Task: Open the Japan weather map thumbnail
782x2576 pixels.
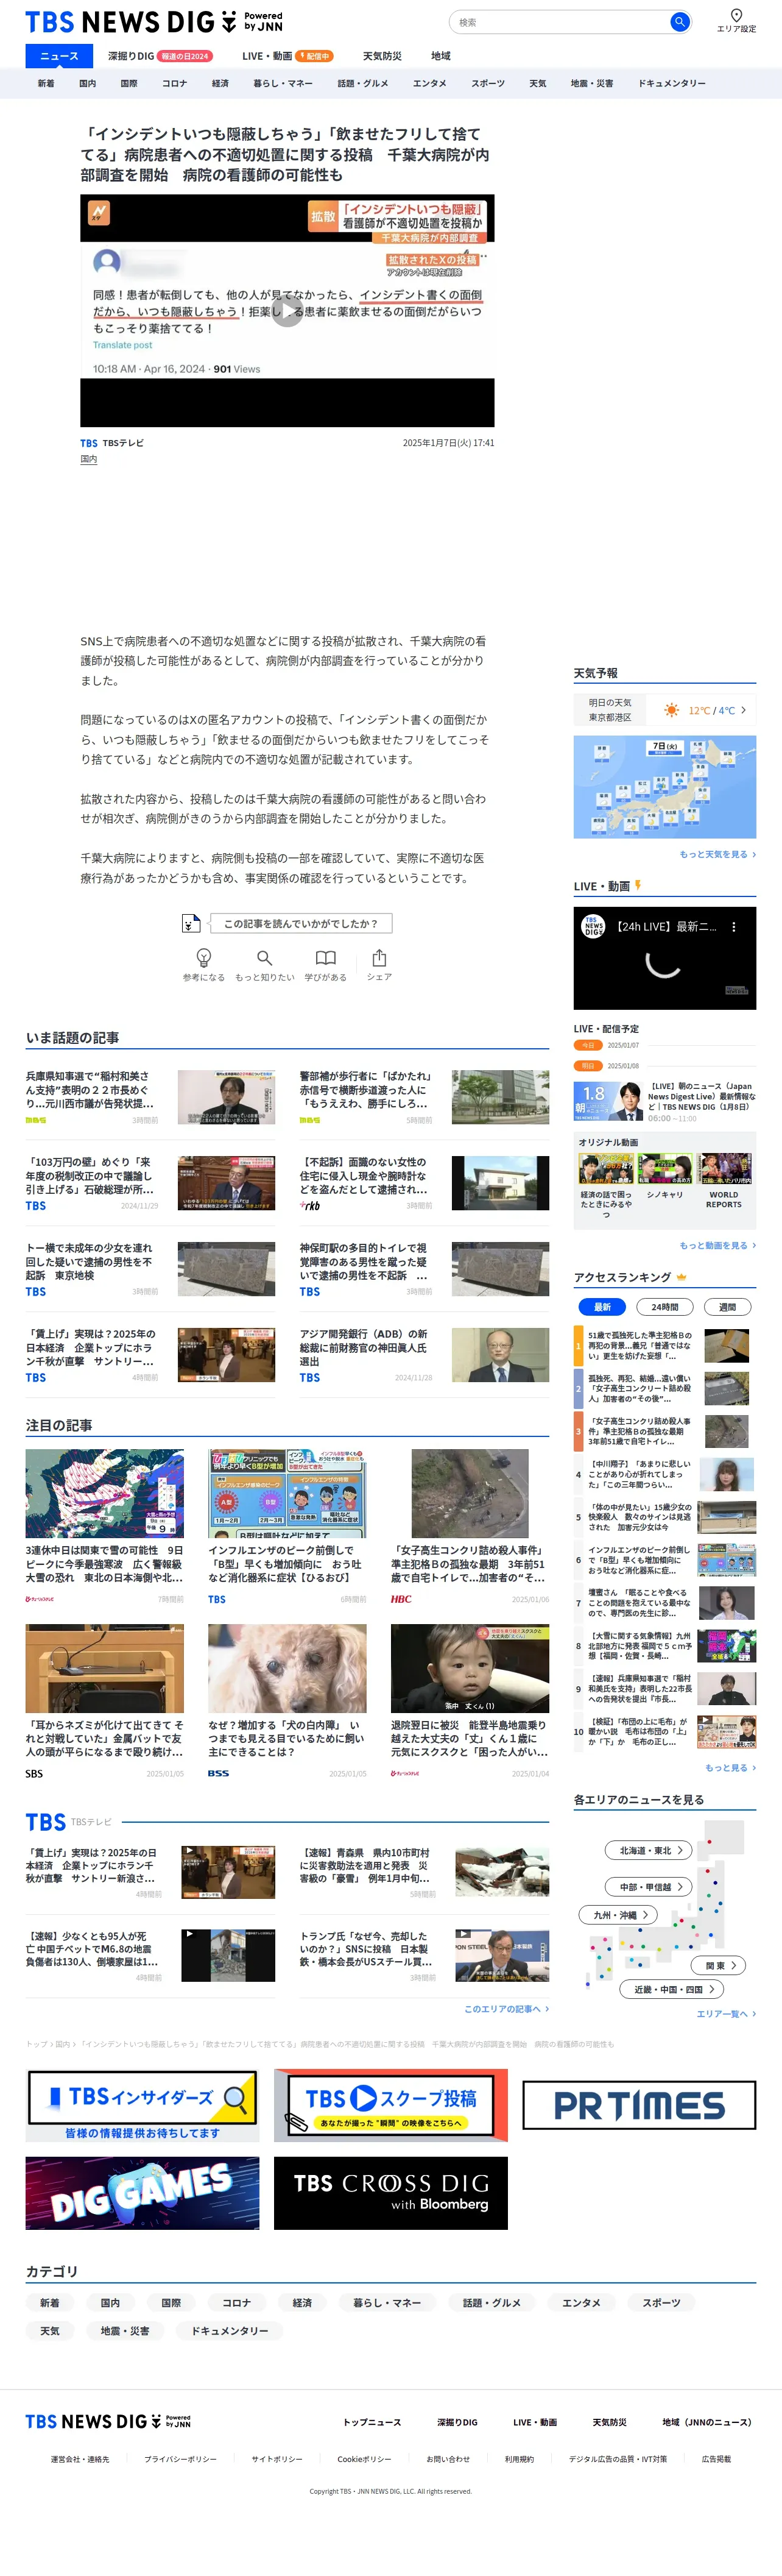Action: point(664,786)
